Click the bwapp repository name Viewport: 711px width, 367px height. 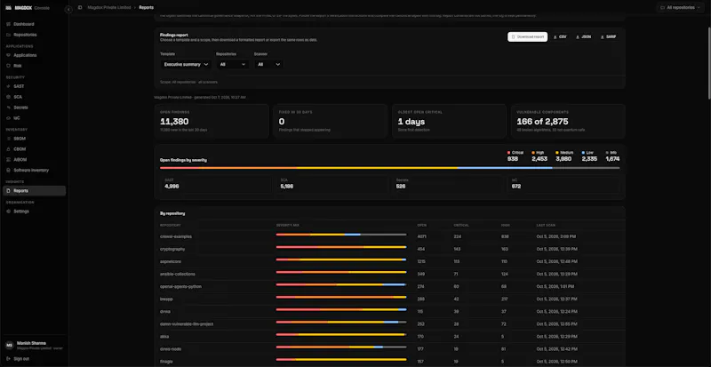click(166, 299)
